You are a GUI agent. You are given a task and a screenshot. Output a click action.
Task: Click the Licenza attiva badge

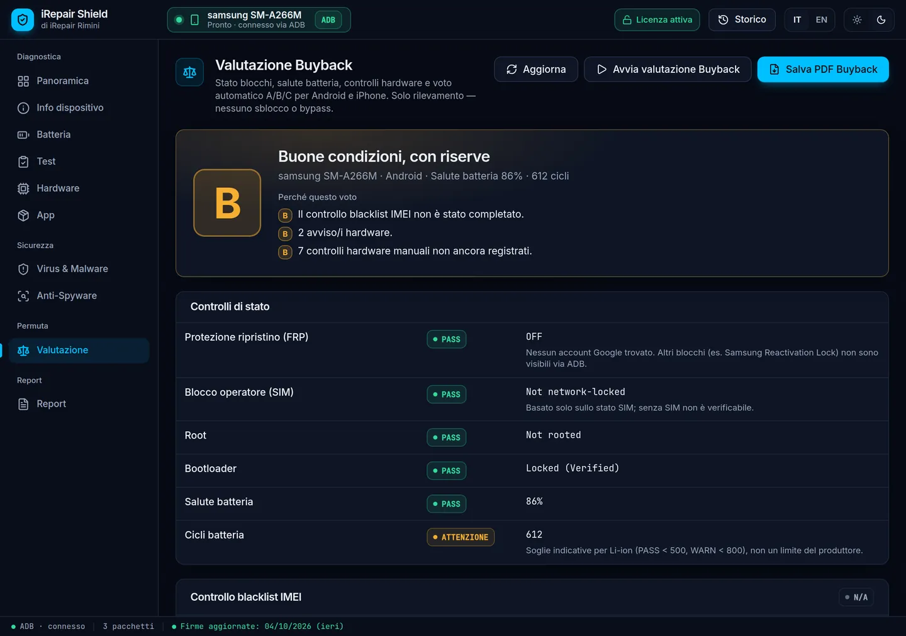click(x=657, y=19)
